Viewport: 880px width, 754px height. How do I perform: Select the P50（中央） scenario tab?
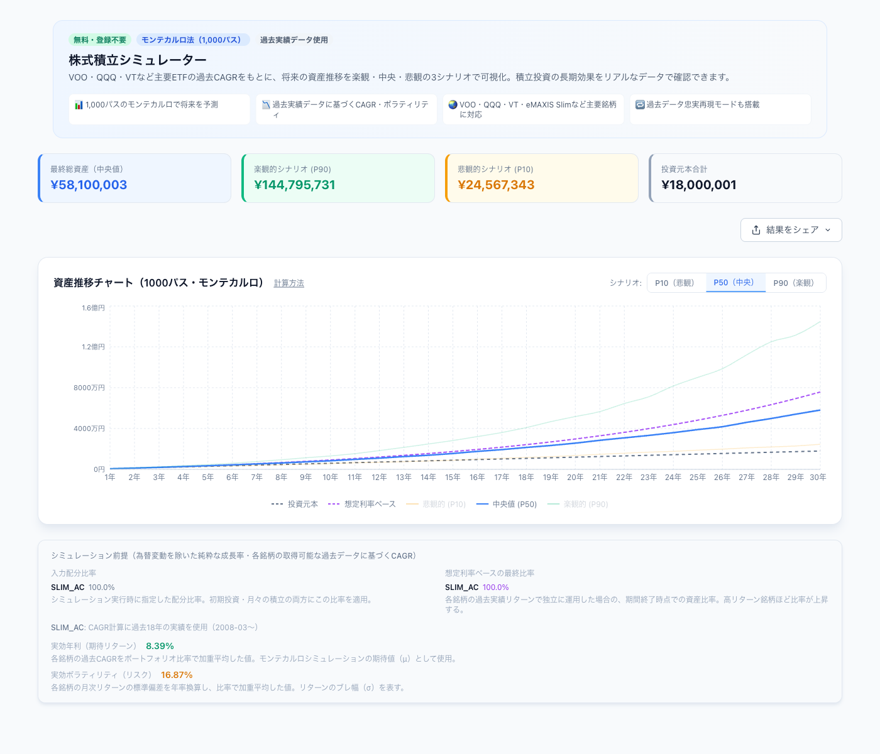736,283
